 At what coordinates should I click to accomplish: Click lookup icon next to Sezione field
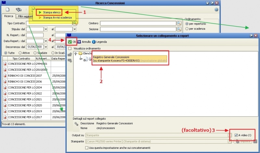point(179,29)
